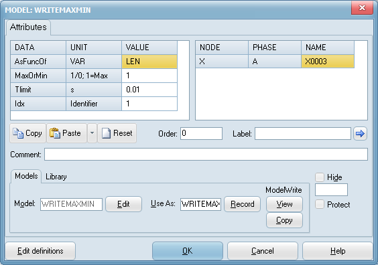Screen dimensions: 378x265
Task: Click the Idx data row label
Action: coord(38,104)
